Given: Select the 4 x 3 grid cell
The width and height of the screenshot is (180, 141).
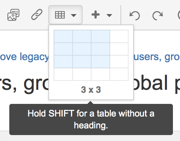Looking at the screenshot, I should [119, 62].
